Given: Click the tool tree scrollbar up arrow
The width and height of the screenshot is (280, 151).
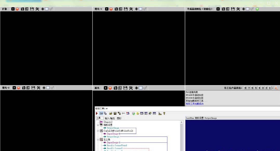Looking at the screenshot, I should (181, 122).
